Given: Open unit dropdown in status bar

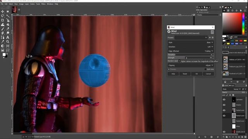Looking at the screenshot, I should (x=25, y=137).
